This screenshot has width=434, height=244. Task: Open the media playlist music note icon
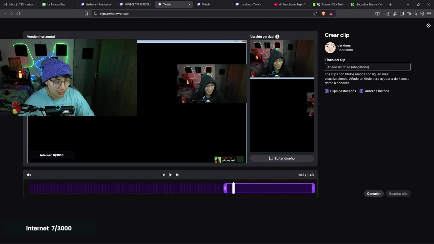[x=395, y=14]
